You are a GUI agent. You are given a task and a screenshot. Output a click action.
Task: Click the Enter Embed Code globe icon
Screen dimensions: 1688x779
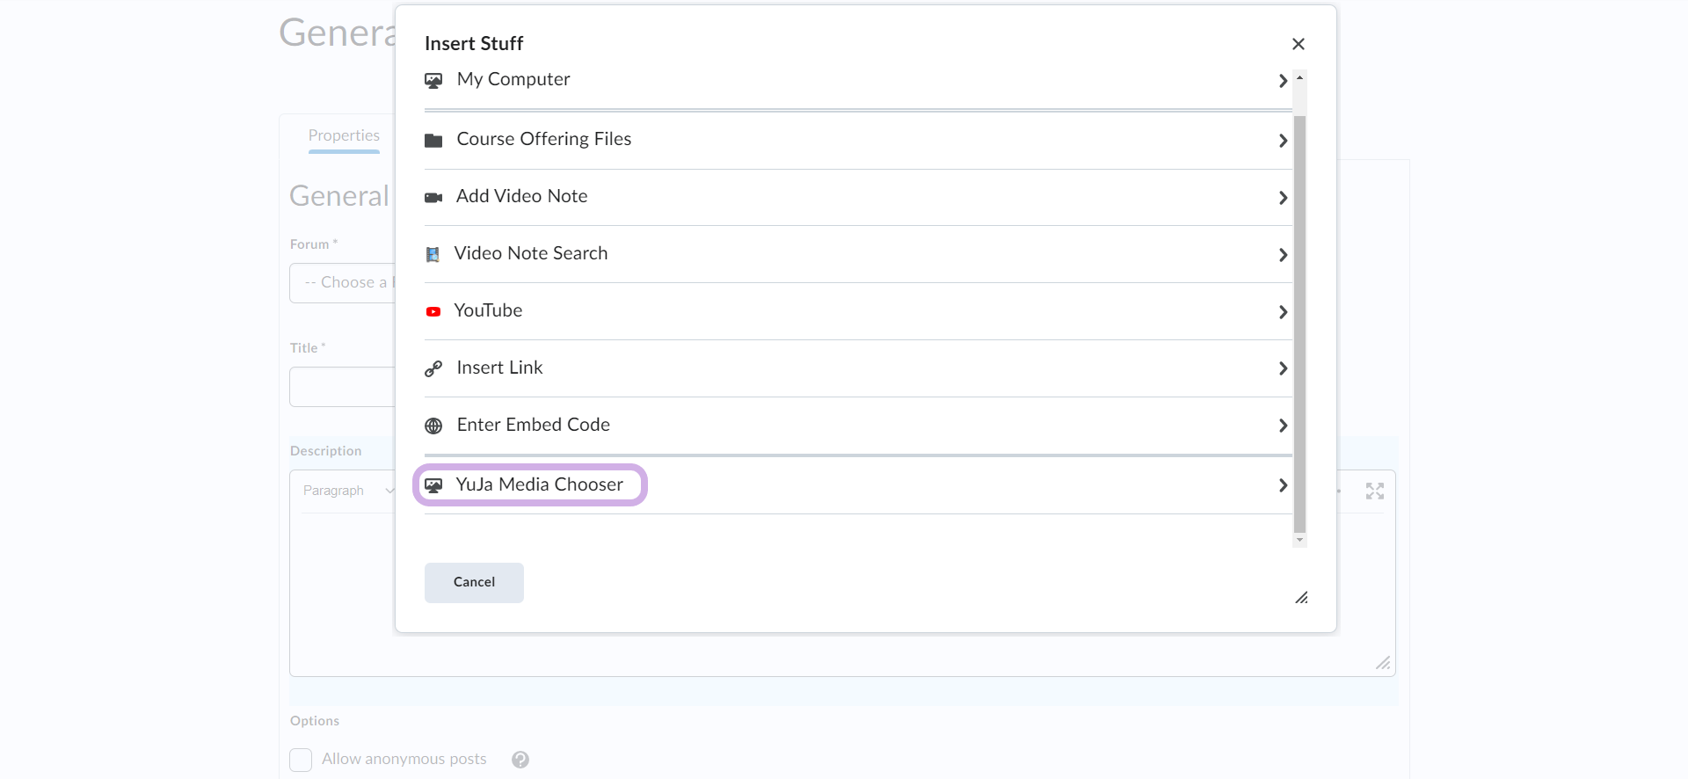tap(433, 426)
